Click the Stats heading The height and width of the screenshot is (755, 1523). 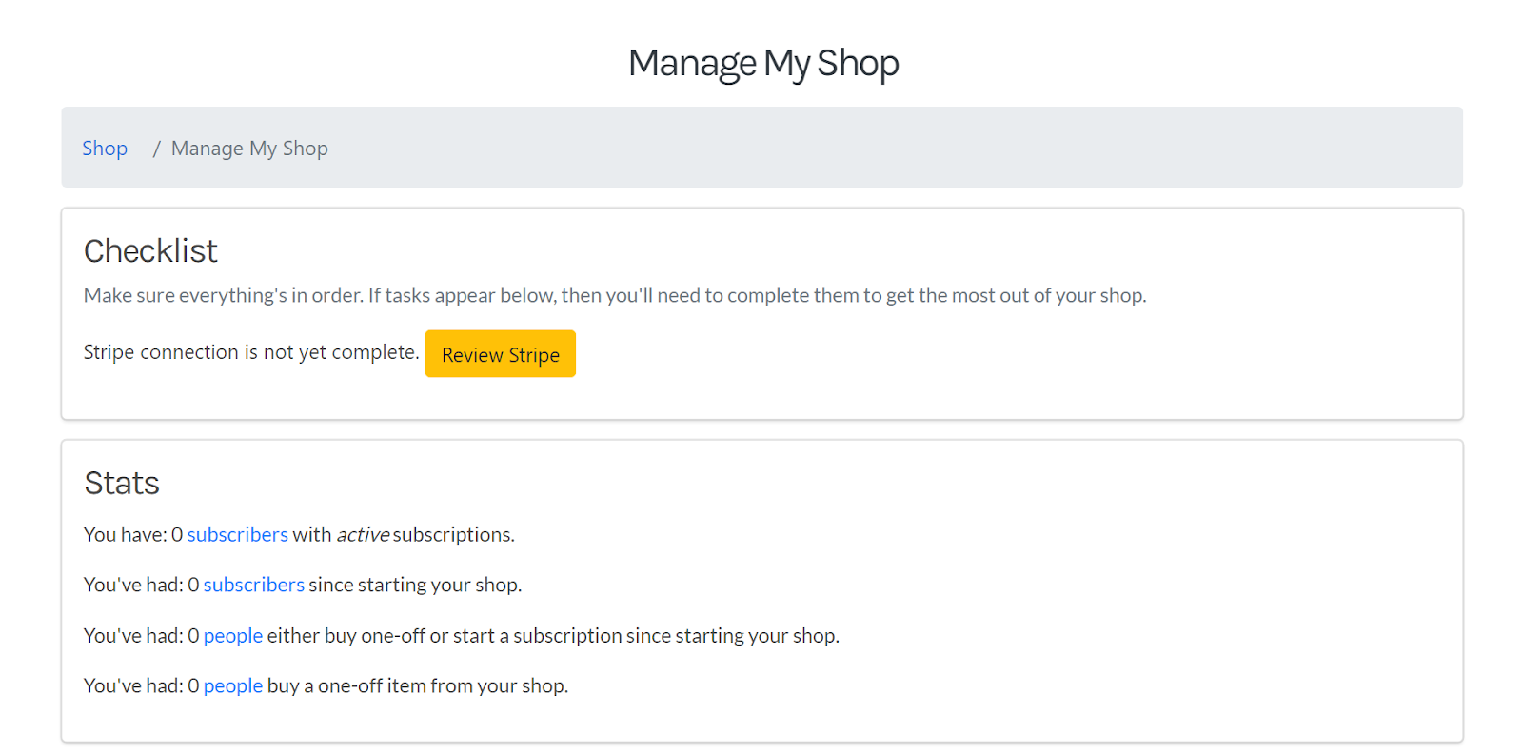tap(122, 484)
